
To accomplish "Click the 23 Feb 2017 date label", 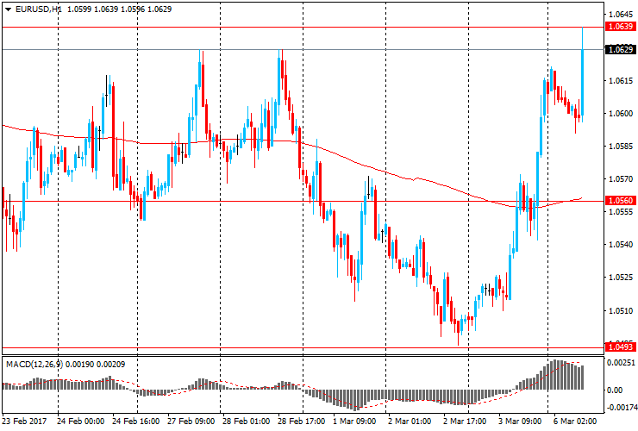I will [24, 422].
